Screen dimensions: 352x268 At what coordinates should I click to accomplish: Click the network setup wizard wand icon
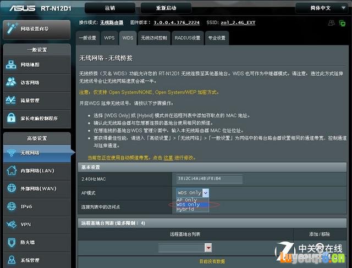(x=12, y=28)
